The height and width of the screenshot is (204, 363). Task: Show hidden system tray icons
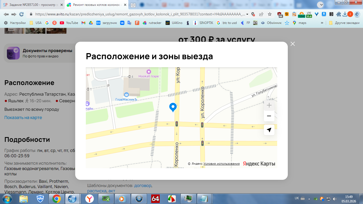(309, 199)
